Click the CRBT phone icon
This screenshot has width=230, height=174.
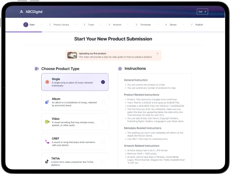coord(47,142)
